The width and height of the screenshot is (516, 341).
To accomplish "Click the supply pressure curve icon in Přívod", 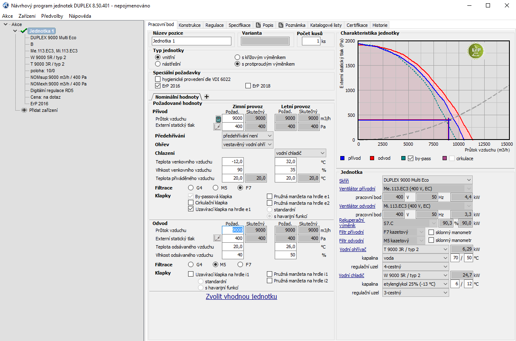I will click(217, 127).
